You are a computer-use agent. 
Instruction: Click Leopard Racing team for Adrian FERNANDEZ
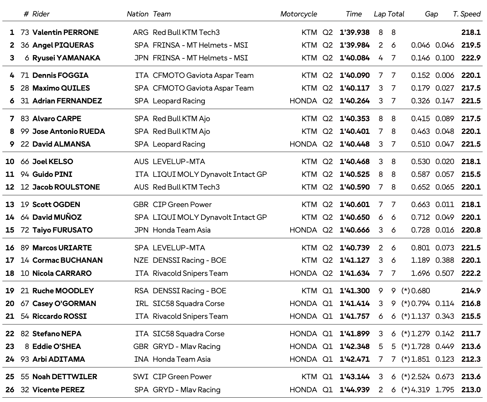pyautogui.click(x=179, y=101)
